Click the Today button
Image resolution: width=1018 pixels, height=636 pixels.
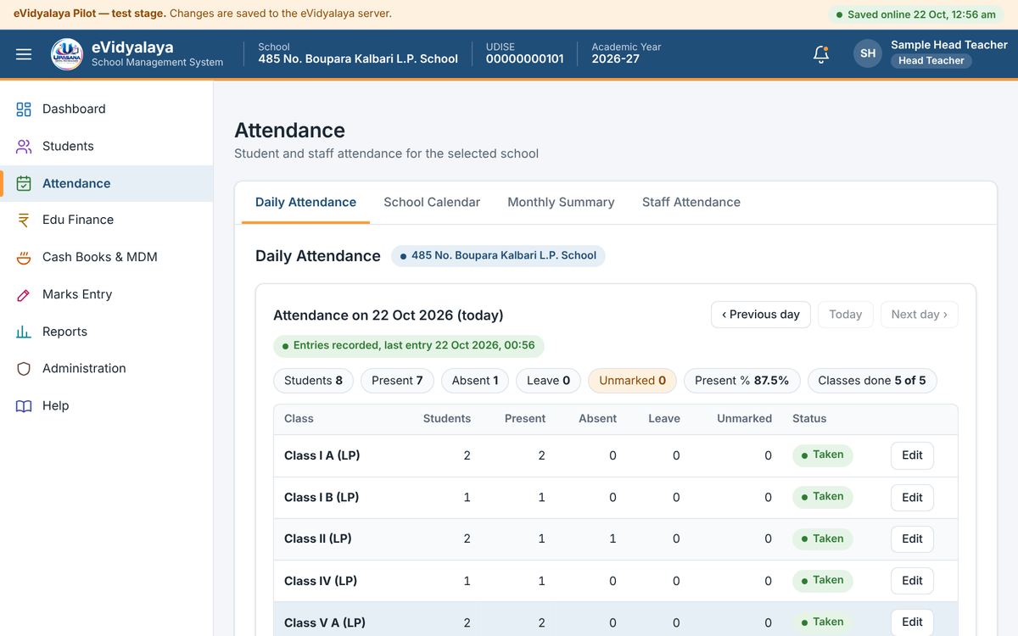click(846, 315)
